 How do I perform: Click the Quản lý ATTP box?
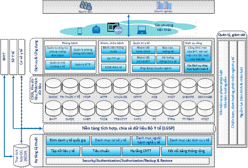83,65
